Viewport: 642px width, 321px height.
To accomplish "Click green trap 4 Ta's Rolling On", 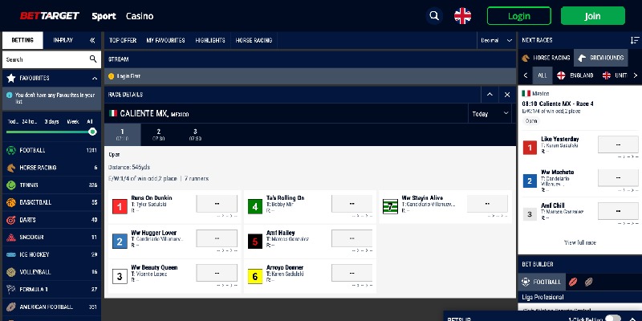I will [255, 207].
